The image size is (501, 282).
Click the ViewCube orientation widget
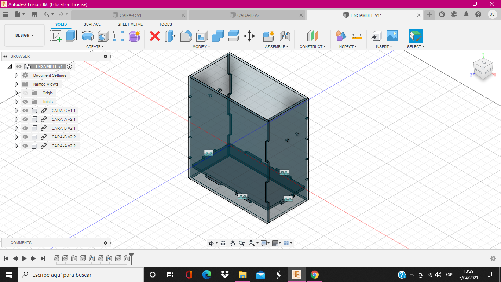click(x=483, y=69)
